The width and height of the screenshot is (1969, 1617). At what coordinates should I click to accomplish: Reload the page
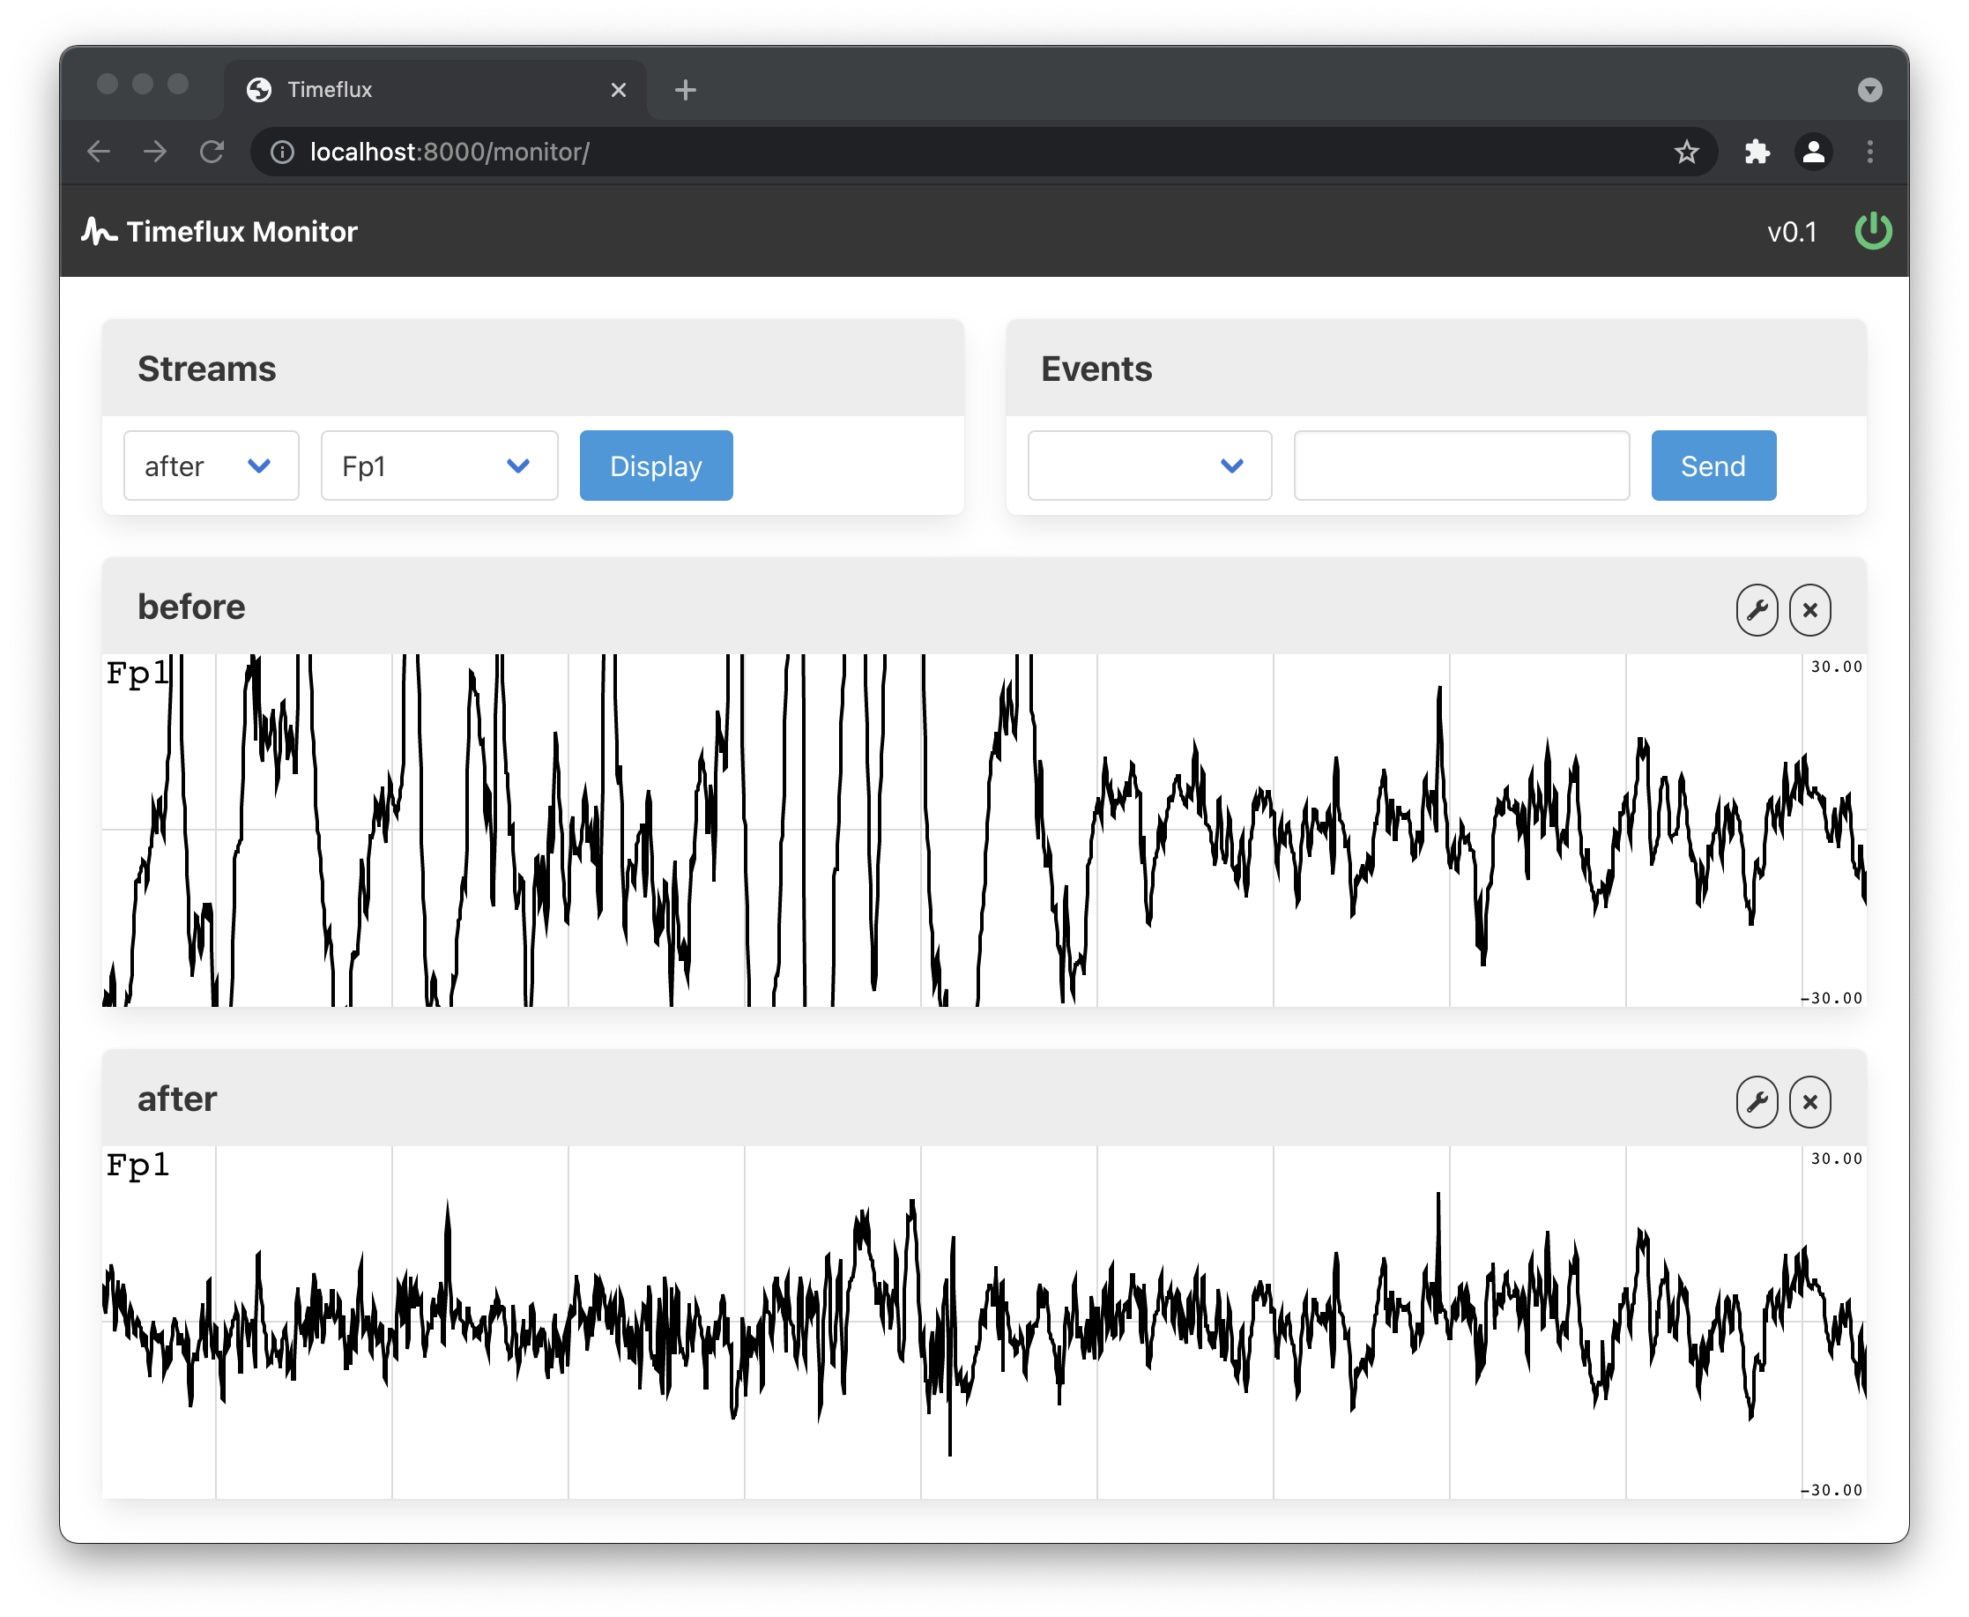pos(212,152)
